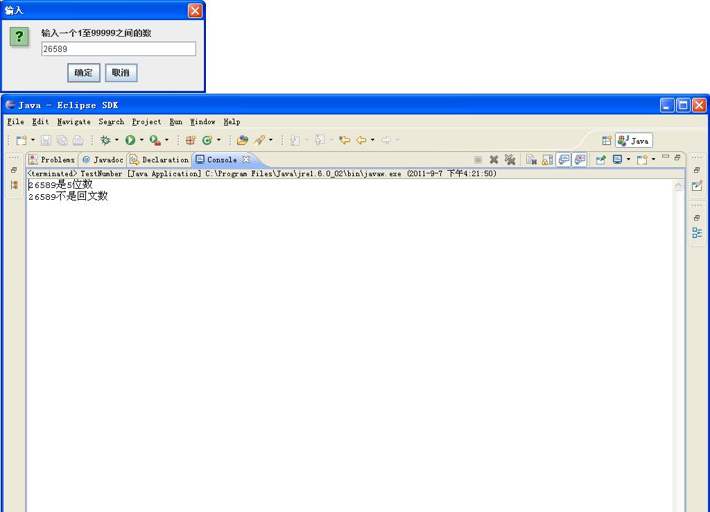Click the Print icon in toolbar
Image resolution: width=710 pixels, height=512 pixels.
(78, 140)
